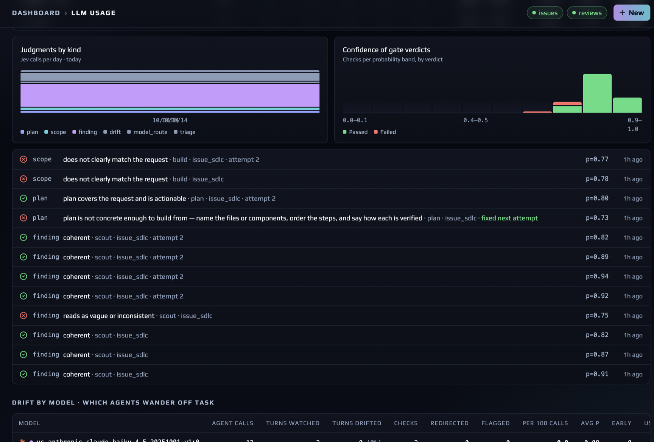Screen dimensions: 654x442
Task: Sort by TURNS WATCHED column header
Action: pos(293,423)
